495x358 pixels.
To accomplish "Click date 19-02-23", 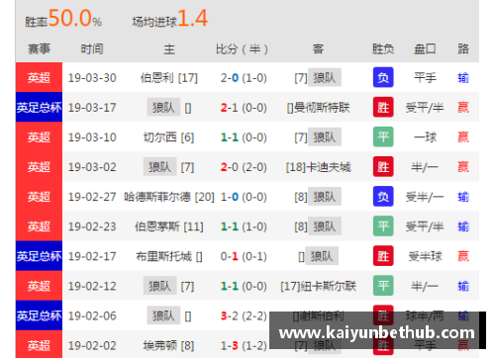I will pos(92,226).
